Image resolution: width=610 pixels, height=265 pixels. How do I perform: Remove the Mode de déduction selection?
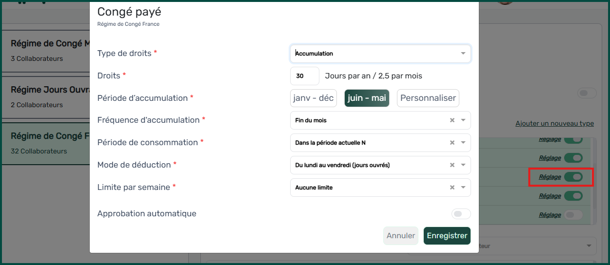[452, 165]
